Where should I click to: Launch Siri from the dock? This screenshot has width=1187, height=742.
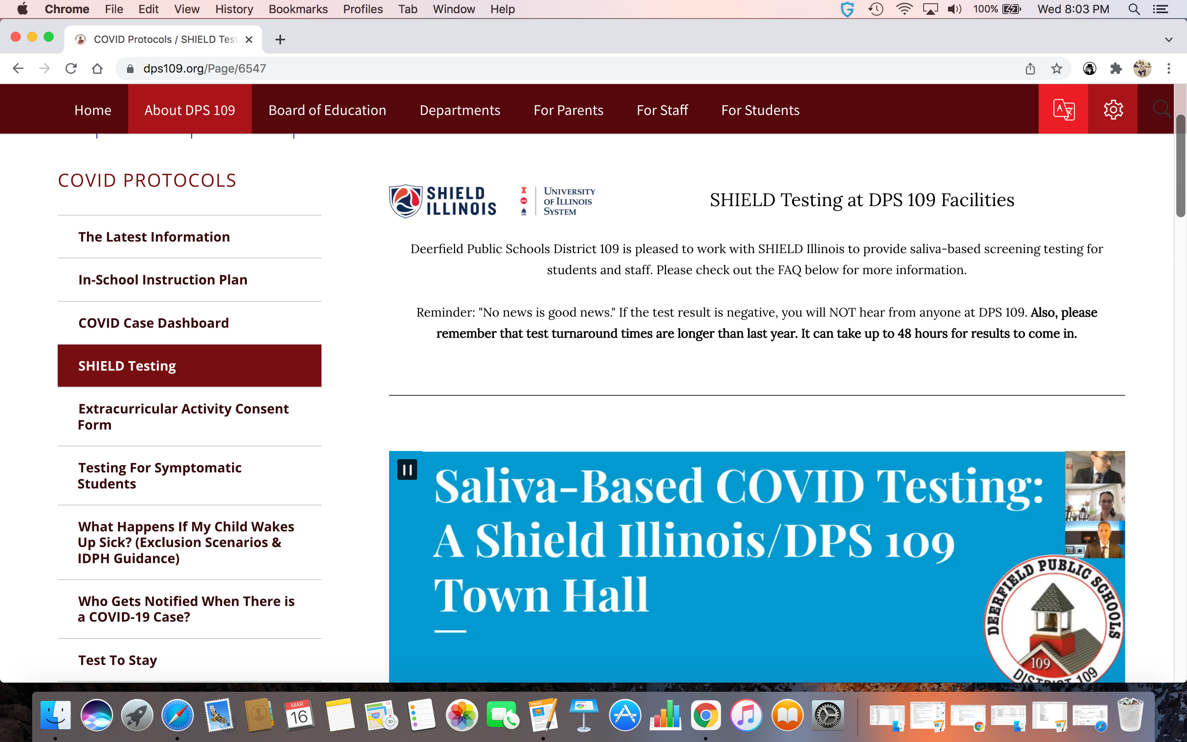point(96,715)
